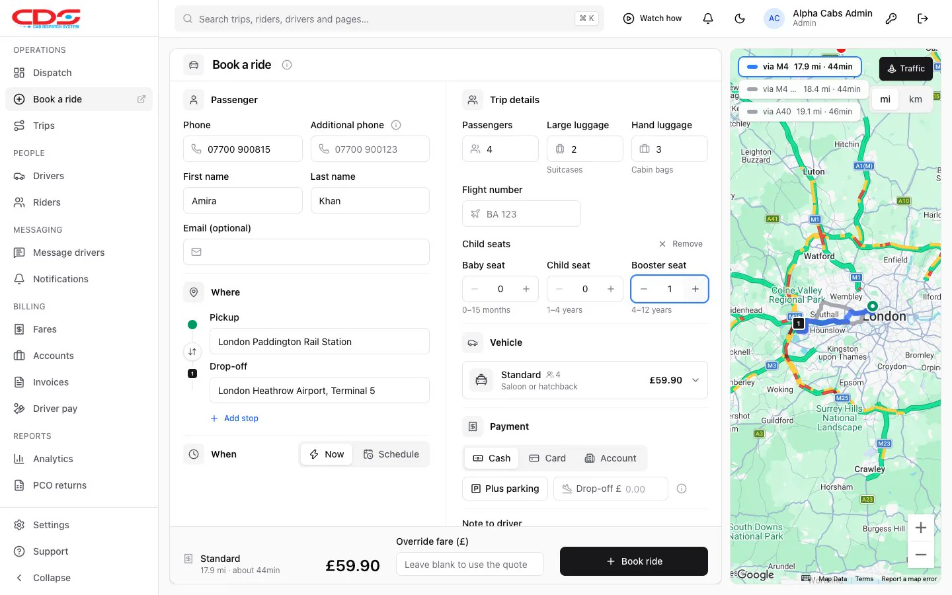Choose Card payment method
This screenshot has height=595, width=952.
[547, 458]
